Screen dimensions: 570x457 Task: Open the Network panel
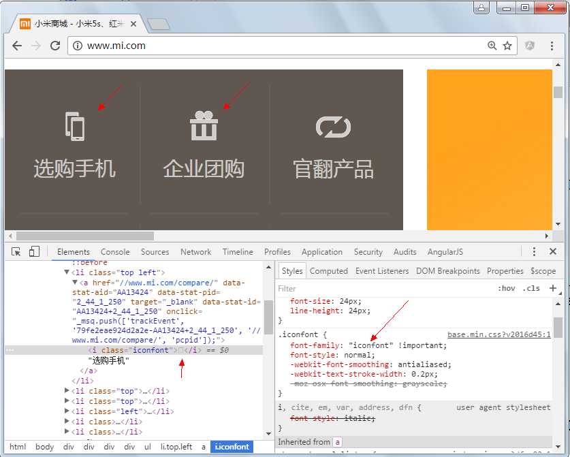[195, 252]
